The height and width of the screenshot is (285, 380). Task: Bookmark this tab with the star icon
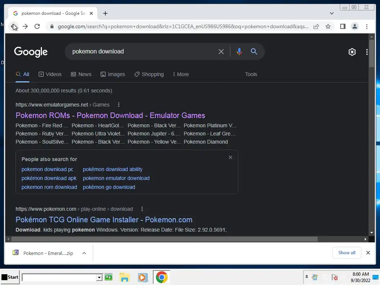pyautogui.click(x=328, y=26)
